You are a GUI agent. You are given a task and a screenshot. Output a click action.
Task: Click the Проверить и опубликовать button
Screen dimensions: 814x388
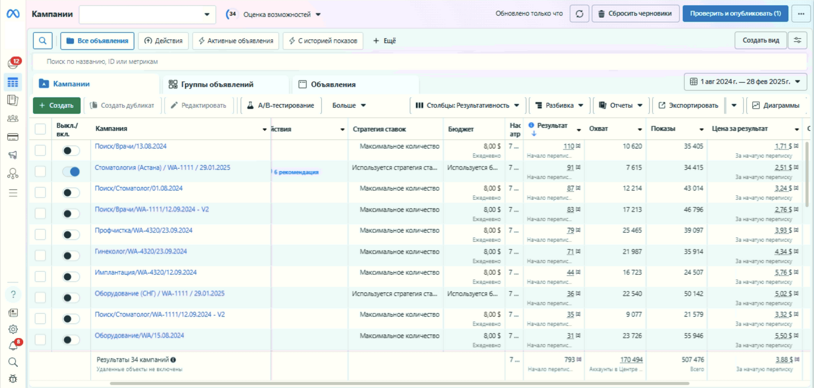[736, 14]
